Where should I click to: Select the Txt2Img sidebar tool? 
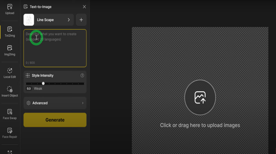(x=10, y=32)
